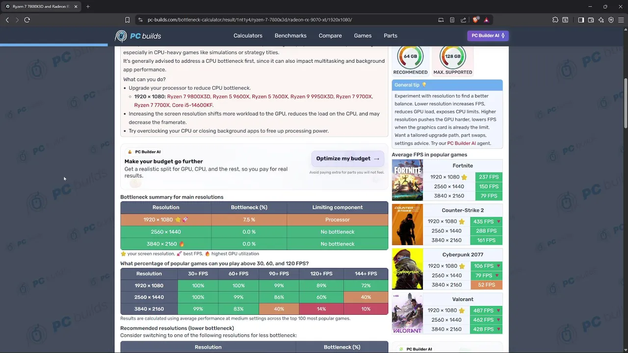Click the PC builds logo

(138, 36)
